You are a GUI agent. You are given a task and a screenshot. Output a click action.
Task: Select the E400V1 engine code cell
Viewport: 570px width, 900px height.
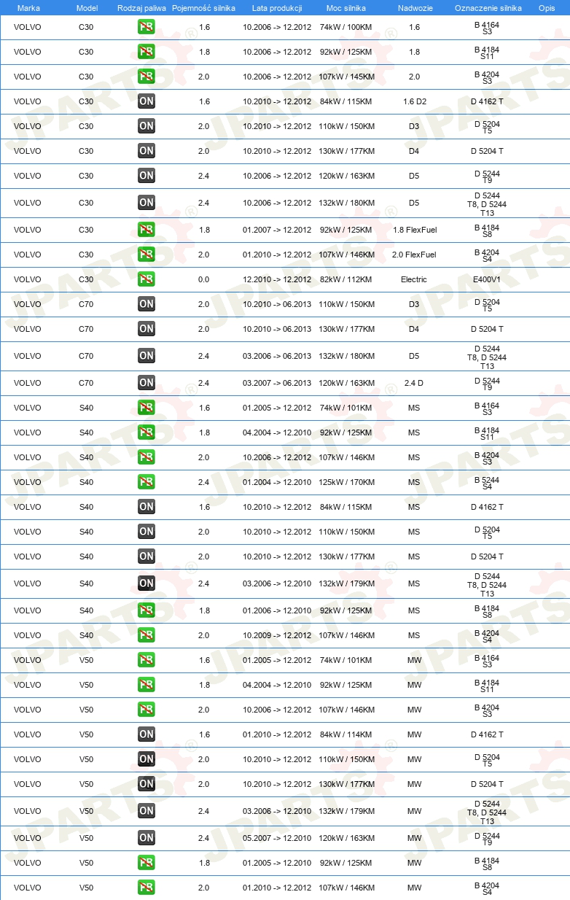click(x=487, y=279)
